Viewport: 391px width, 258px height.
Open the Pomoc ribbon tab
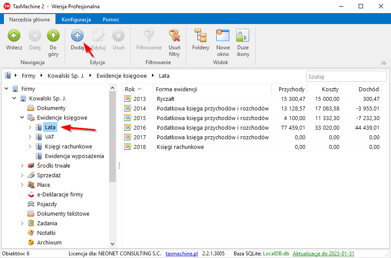[111, 20]
